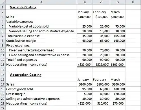Select column B header
This screenshot has width=141, height=110.
pos(85,2)
